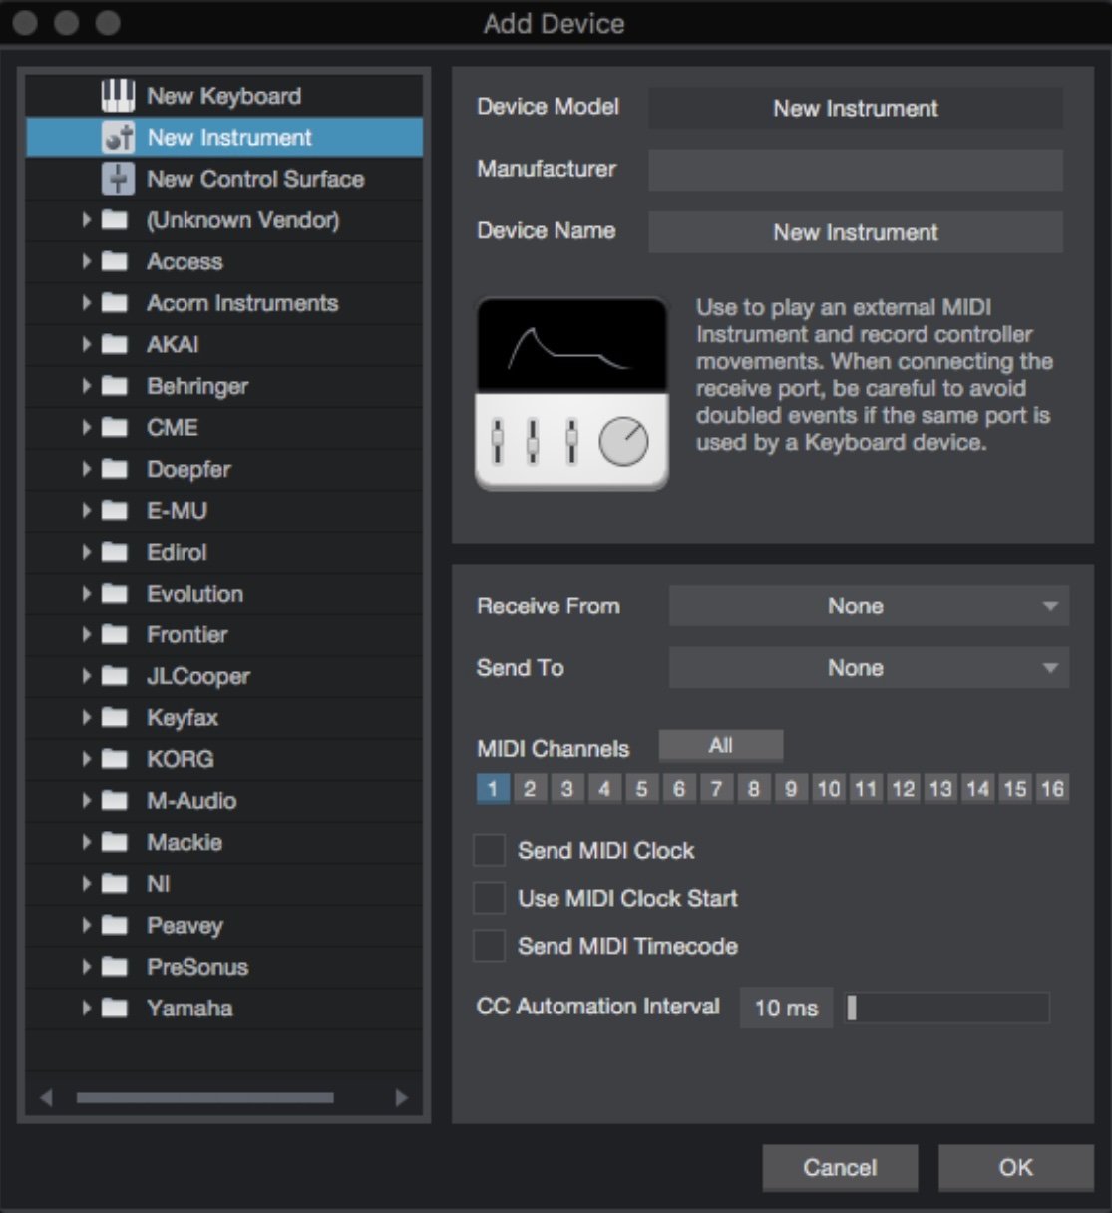Toggle MIDI channel 16
1112x1213 pixels.
coord(1052,789)
